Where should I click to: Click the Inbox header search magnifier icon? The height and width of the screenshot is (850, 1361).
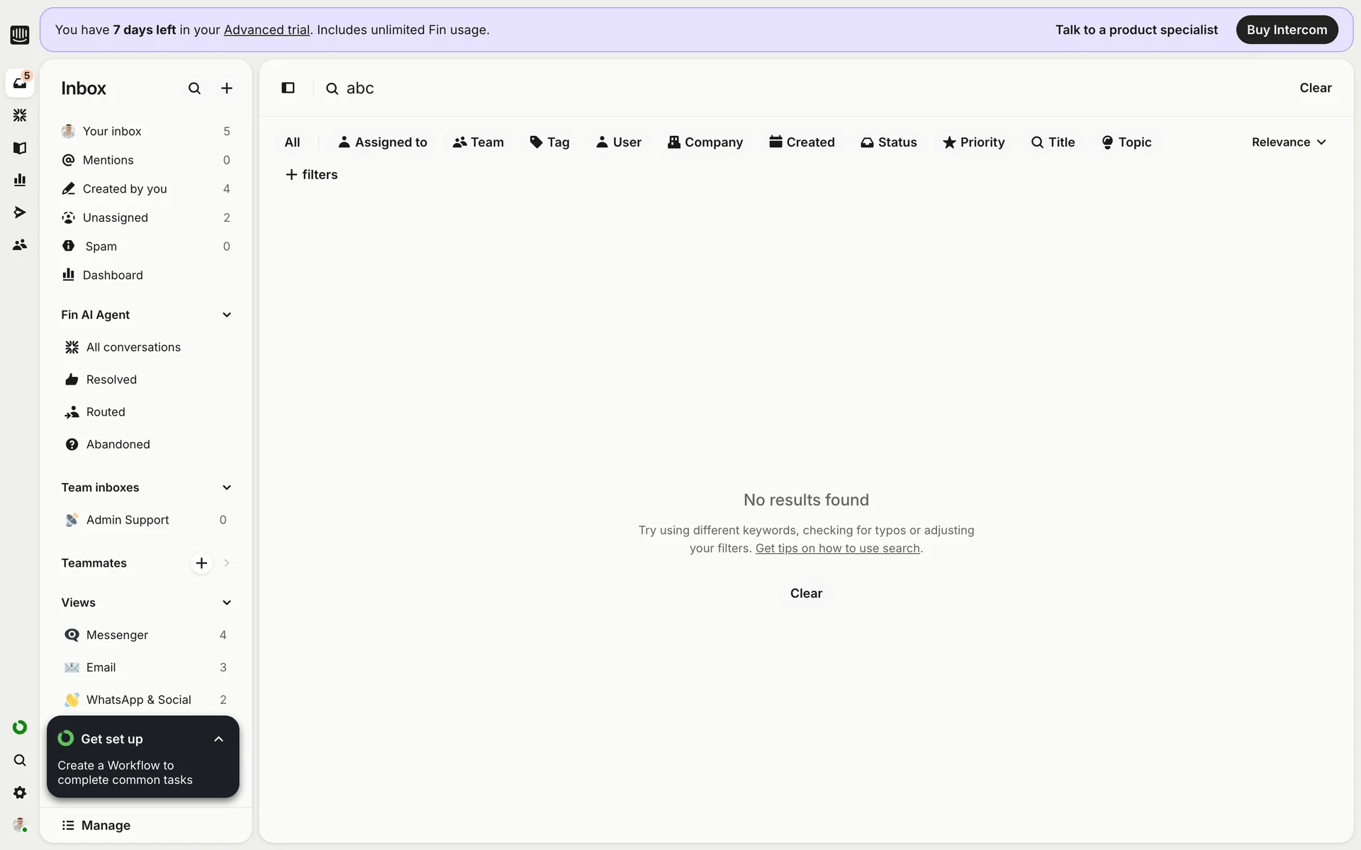[x=194, y=89]
